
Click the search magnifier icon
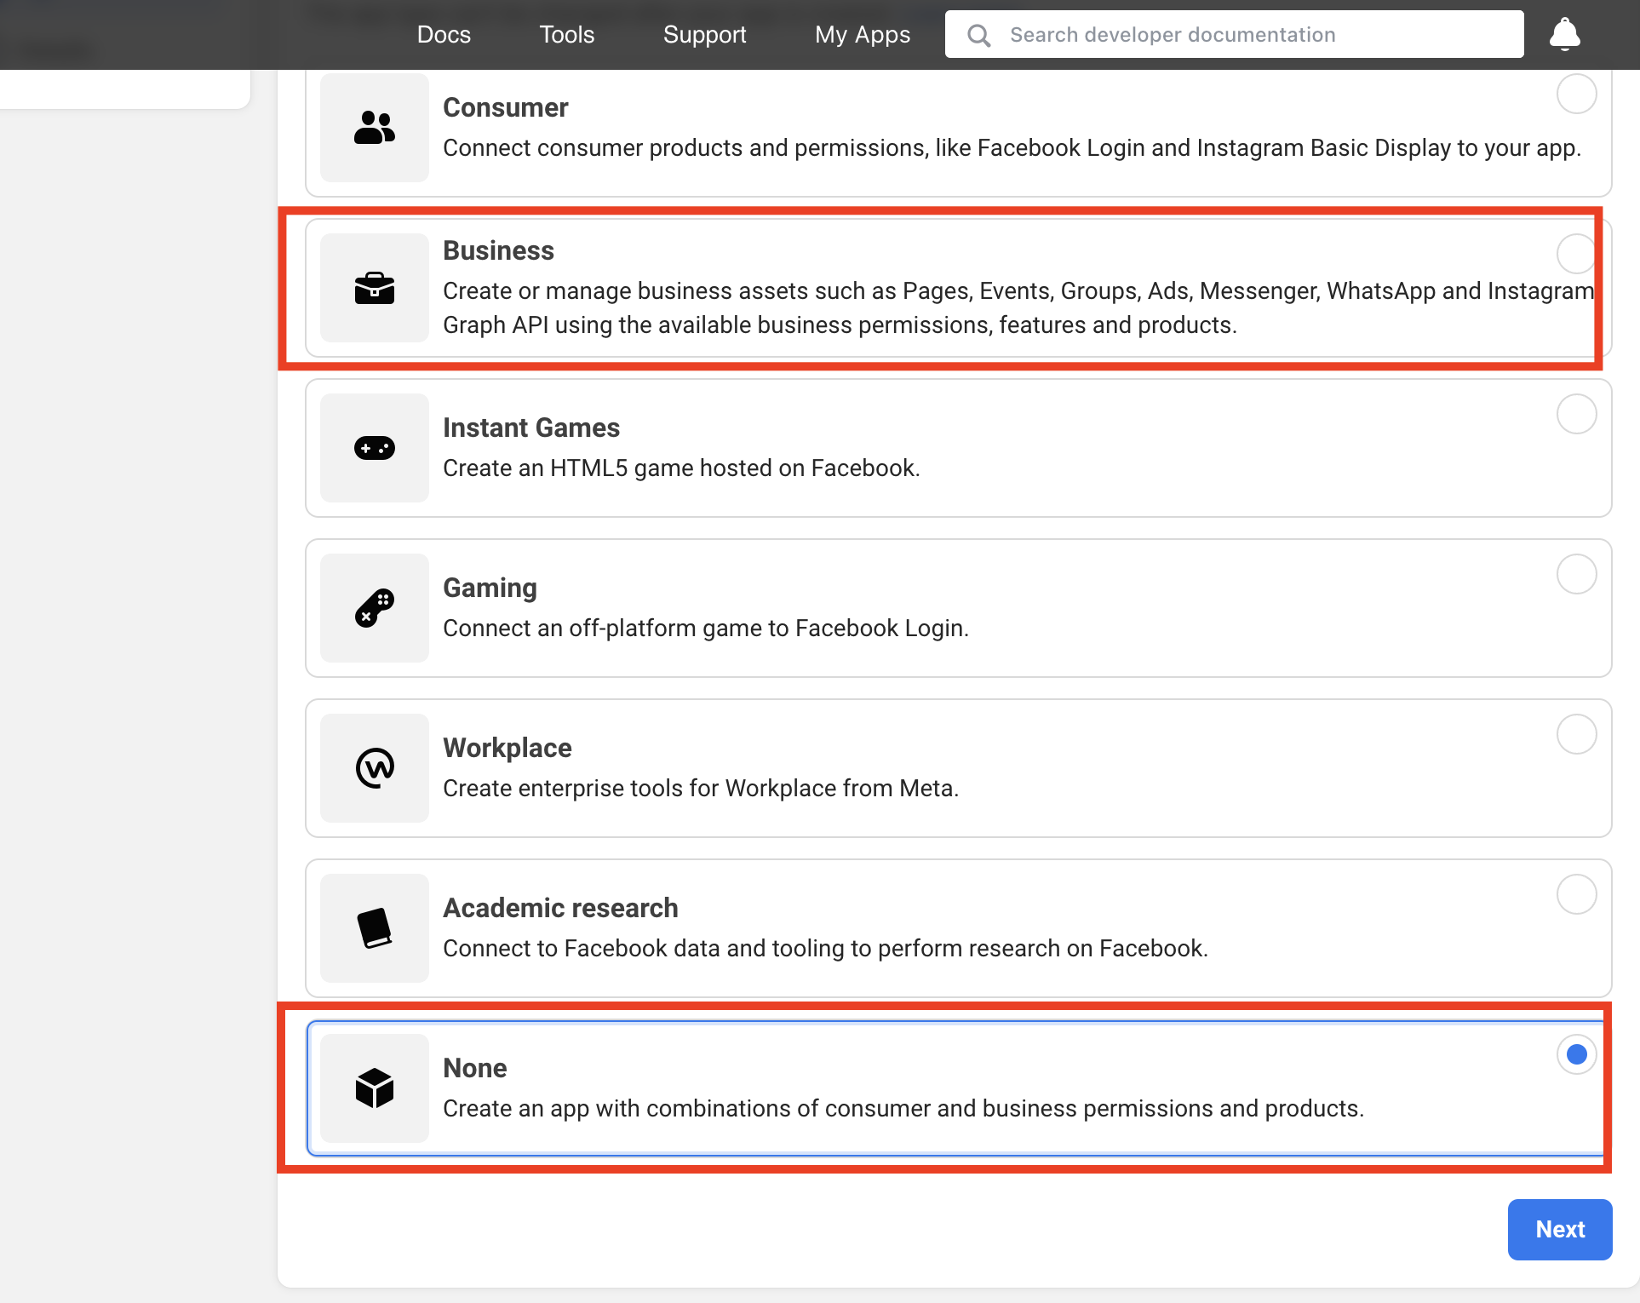click(979, 35)
